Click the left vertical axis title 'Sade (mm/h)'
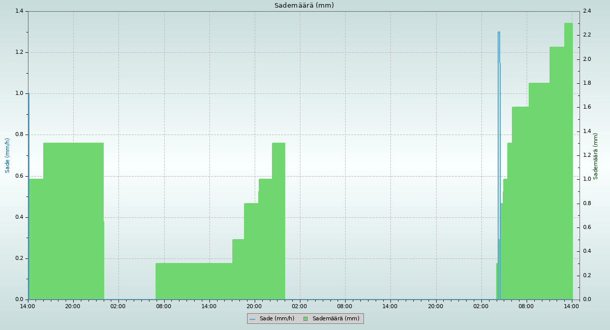 (x=8, y=155)
